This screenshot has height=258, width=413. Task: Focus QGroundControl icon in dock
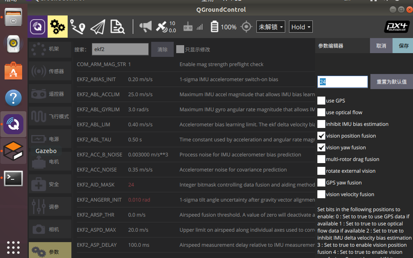(13, 124)
